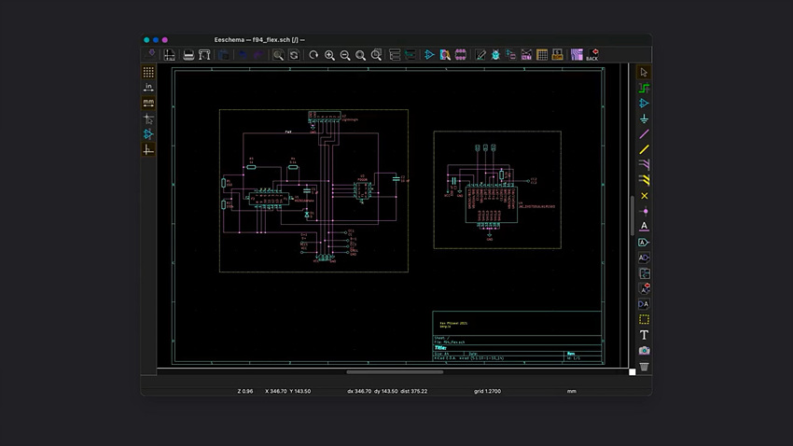Viewport: 793px width, 446px height.
Task: Click the vertical scrollbar beside canvas
Action: click(x=632, y=215)
